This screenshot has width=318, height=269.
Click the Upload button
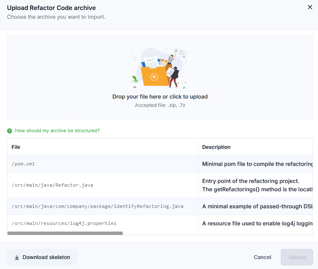click(297, 257)
